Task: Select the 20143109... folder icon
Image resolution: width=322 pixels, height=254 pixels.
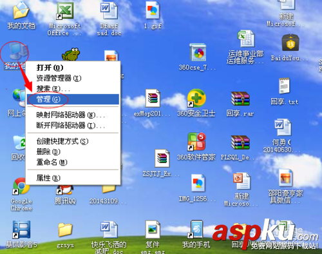Action: pyautogui.click(x=109, y=189)
